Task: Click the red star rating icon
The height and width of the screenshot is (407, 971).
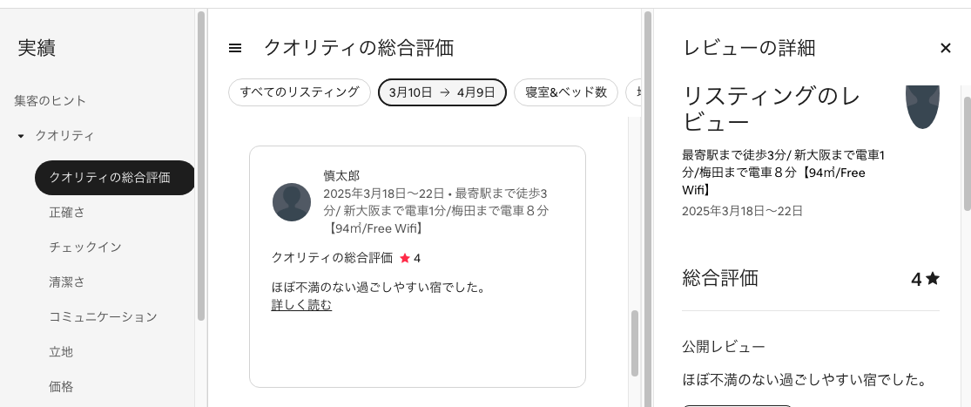Action: click(405, 258)
